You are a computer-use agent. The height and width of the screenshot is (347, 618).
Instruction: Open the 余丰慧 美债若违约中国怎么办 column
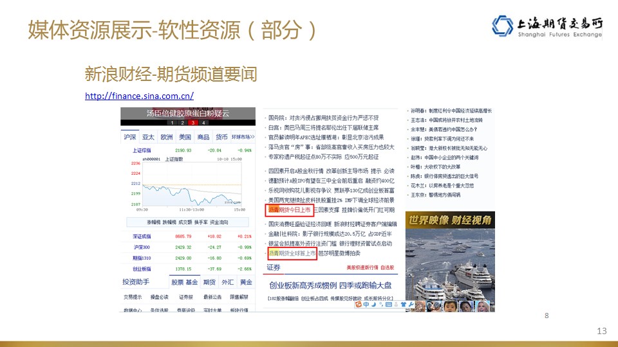coord(444,129)
